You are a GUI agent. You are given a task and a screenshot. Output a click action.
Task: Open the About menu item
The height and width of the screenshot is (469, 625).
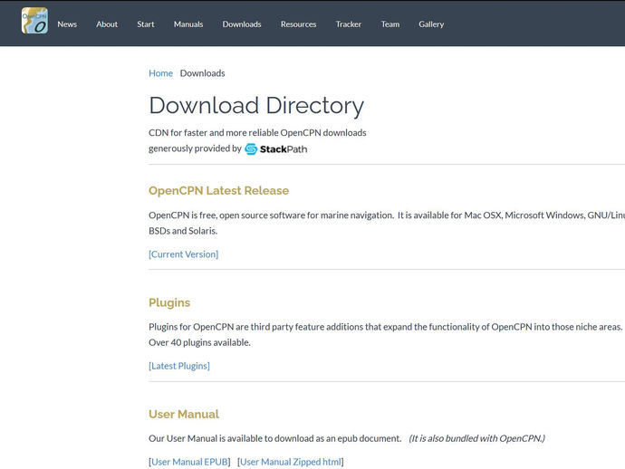click(x=107, y=24)
